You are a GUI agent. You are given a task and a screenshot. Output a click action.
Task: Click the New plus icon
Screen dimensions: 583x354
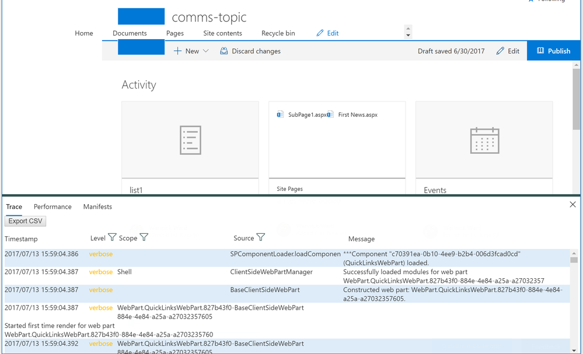click(x=178, y=51)
